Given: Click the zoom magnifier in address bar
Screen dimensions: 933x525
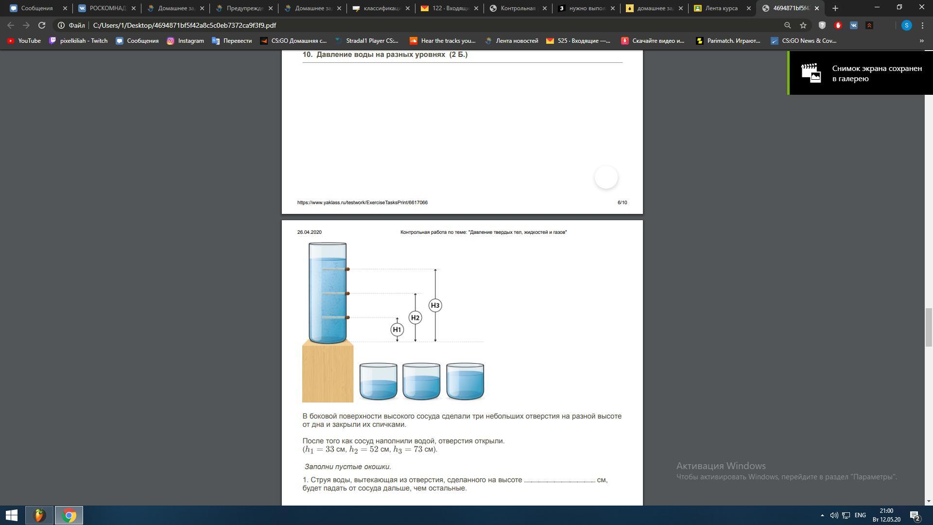Looking at the screenshot, I should click(x=788, y=25).
